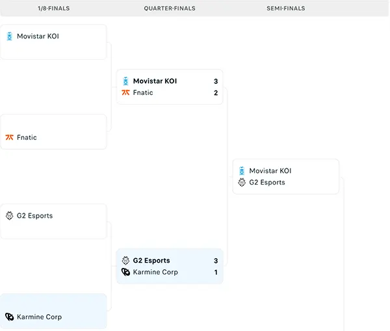Click Karmine Corp logo in quarter-finals match

coord(125,272)
